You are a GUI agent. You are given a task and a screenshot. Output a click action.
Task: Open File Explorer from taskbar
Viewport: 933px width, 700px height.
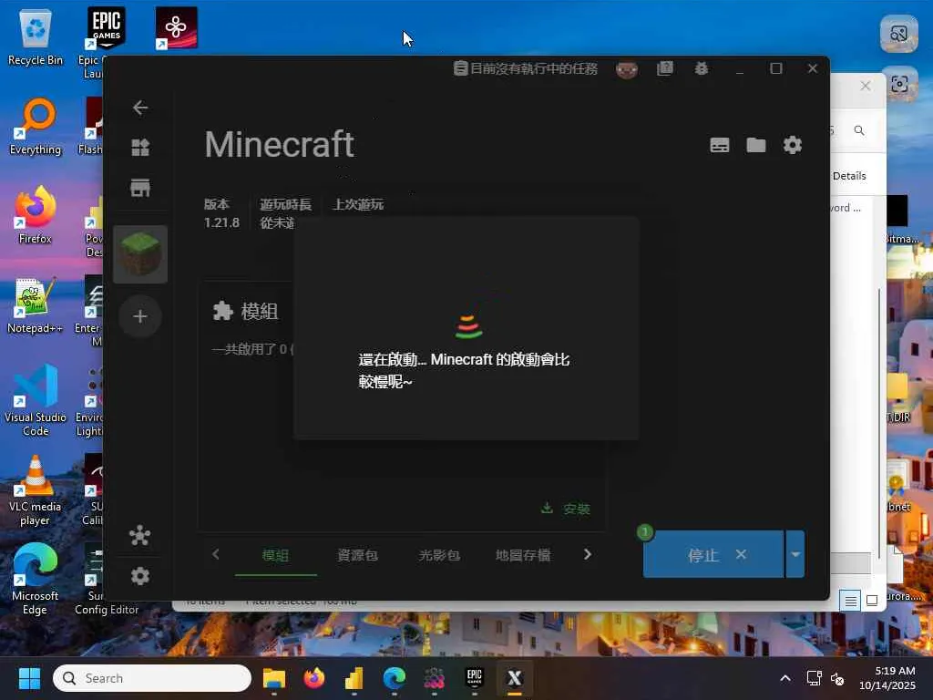pyautogui.click(x=274, y=678)
